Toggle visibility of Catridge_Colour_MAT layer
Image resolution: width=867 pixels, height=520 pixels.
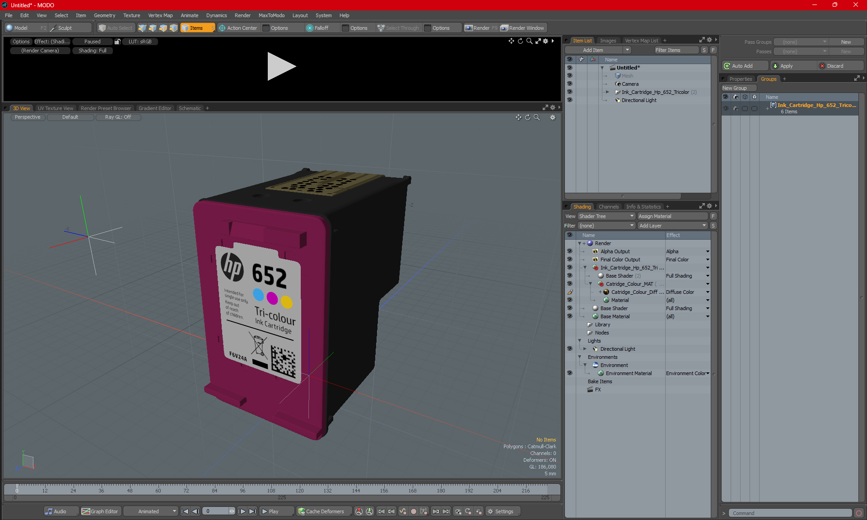point(569,284)
